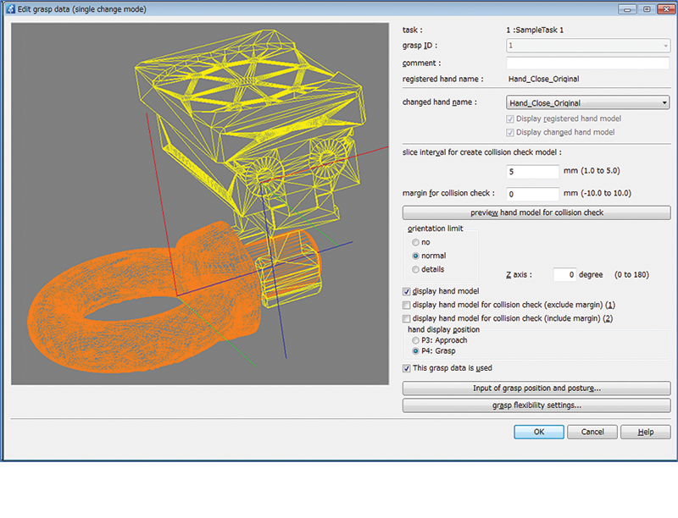Toggle the display hand model checkbox
This screenshot has height=518, width=678.
pyautogui.click(x=408, y=291)
